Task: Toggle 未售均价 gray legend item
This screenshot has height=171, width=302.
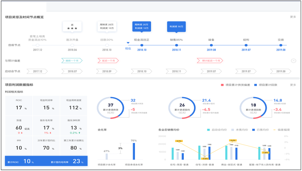Action: pos(239,130)
